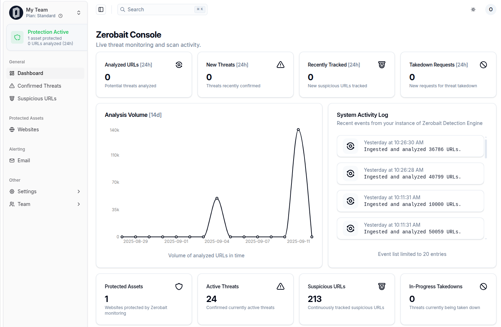Click the Recently Tracked camera icon

point(382,65)
